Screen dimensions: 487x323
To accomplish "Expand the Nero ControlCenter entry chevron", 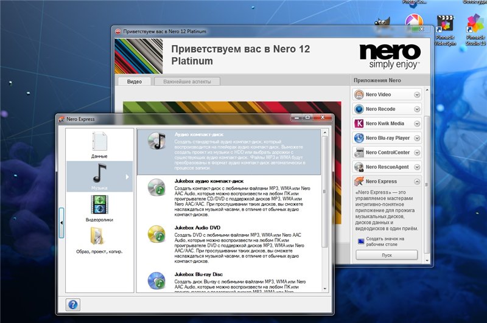I will point(417,153).
